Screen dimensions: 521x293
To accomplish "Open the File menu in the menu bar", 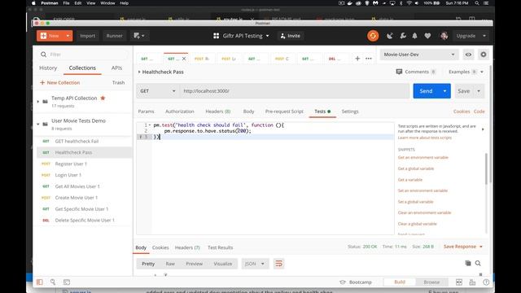I will tap(66, 3).
